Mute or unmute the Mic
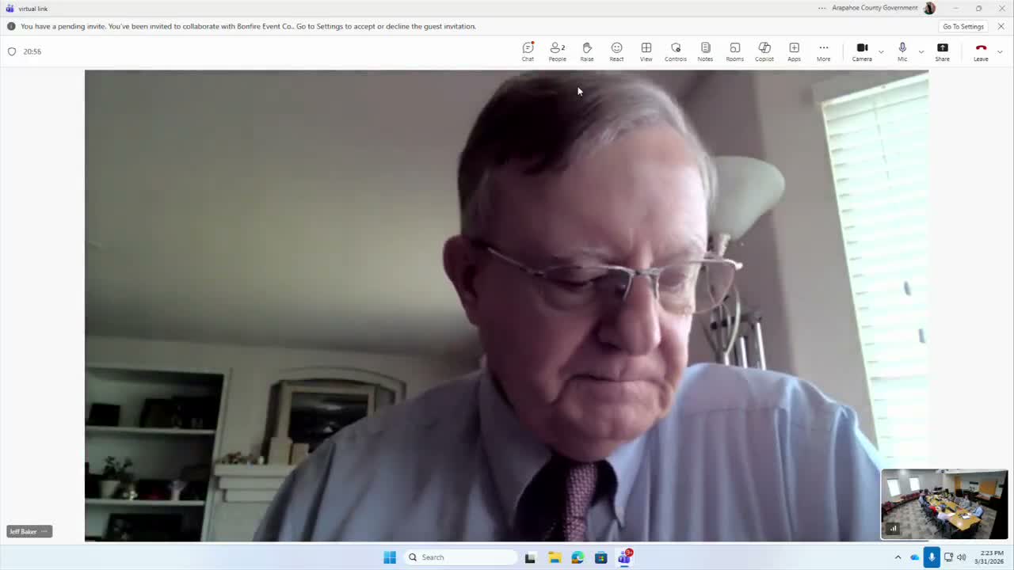Screen dimensions: 1014x570 [x=902, y=51]
